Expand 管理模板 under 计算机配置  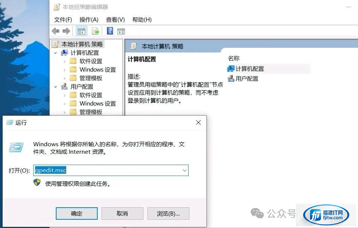(65, 78)
